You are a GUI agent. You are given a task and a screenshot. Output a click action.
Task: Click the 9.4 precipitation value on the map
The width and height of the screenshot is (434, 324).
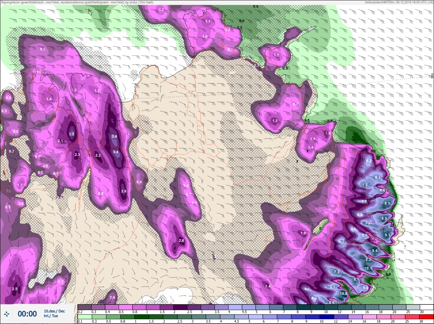pyautogui.click(x=375, y=251)
